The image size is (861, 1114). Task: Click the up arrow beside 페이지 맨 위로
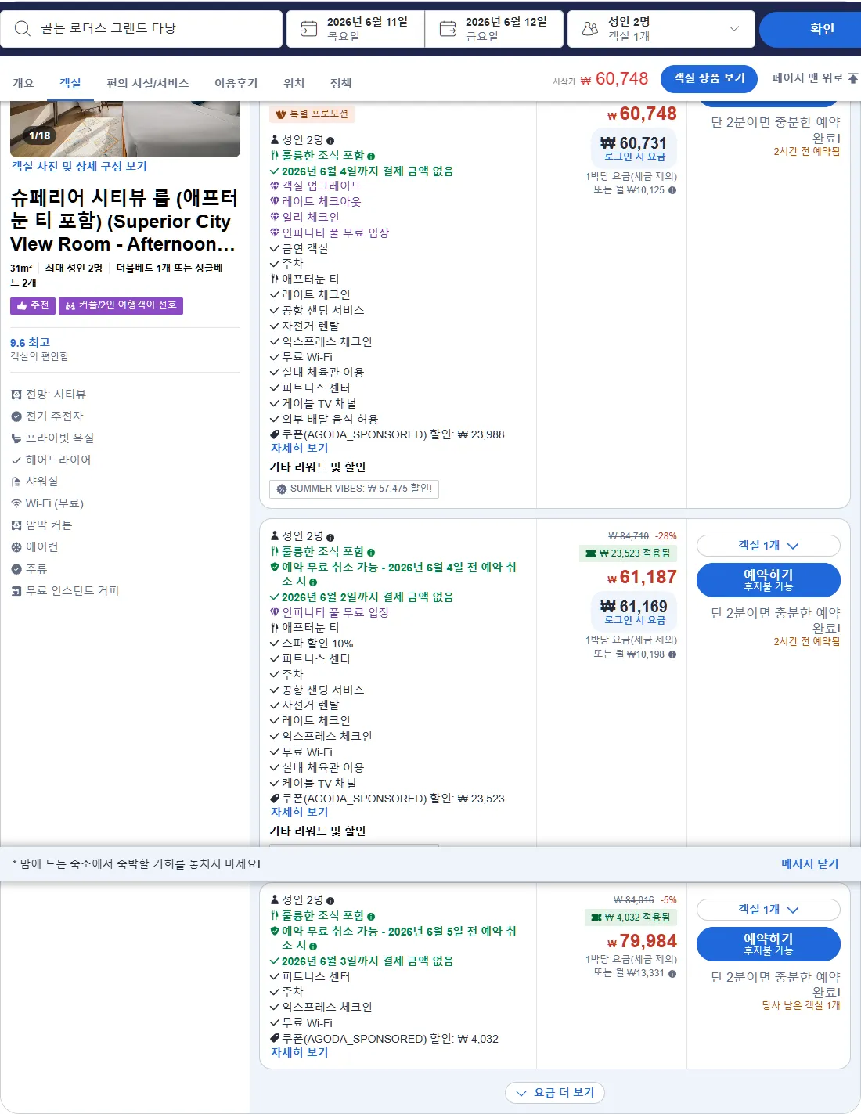click(x=853, y=78)
